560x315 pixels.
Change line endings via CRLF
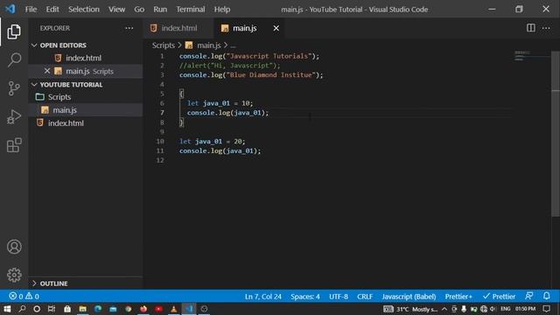click(365, 297)
